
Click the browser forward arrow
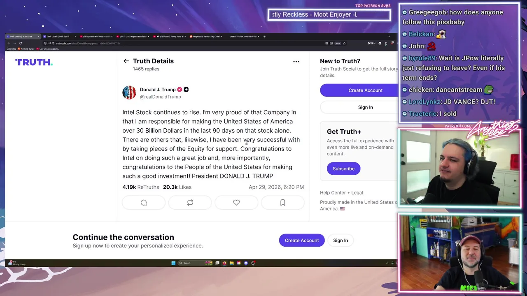tap(14, 43)
